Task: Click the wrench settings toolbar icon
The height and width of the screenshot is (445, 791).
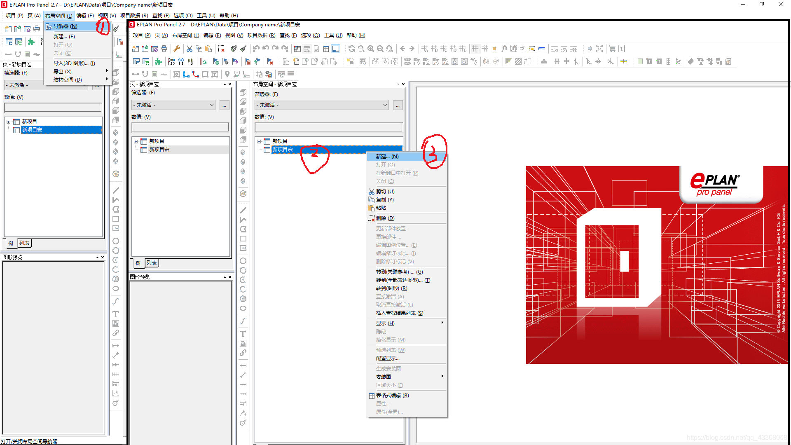Action: (x=177, y=49)
